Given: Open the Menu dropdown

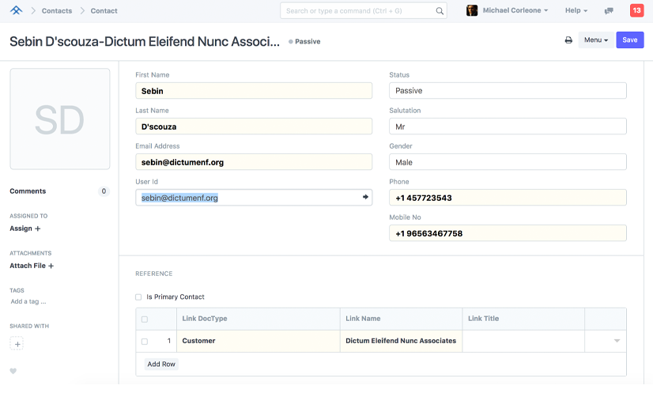Looking at the screenshot, I should point(595,40).
